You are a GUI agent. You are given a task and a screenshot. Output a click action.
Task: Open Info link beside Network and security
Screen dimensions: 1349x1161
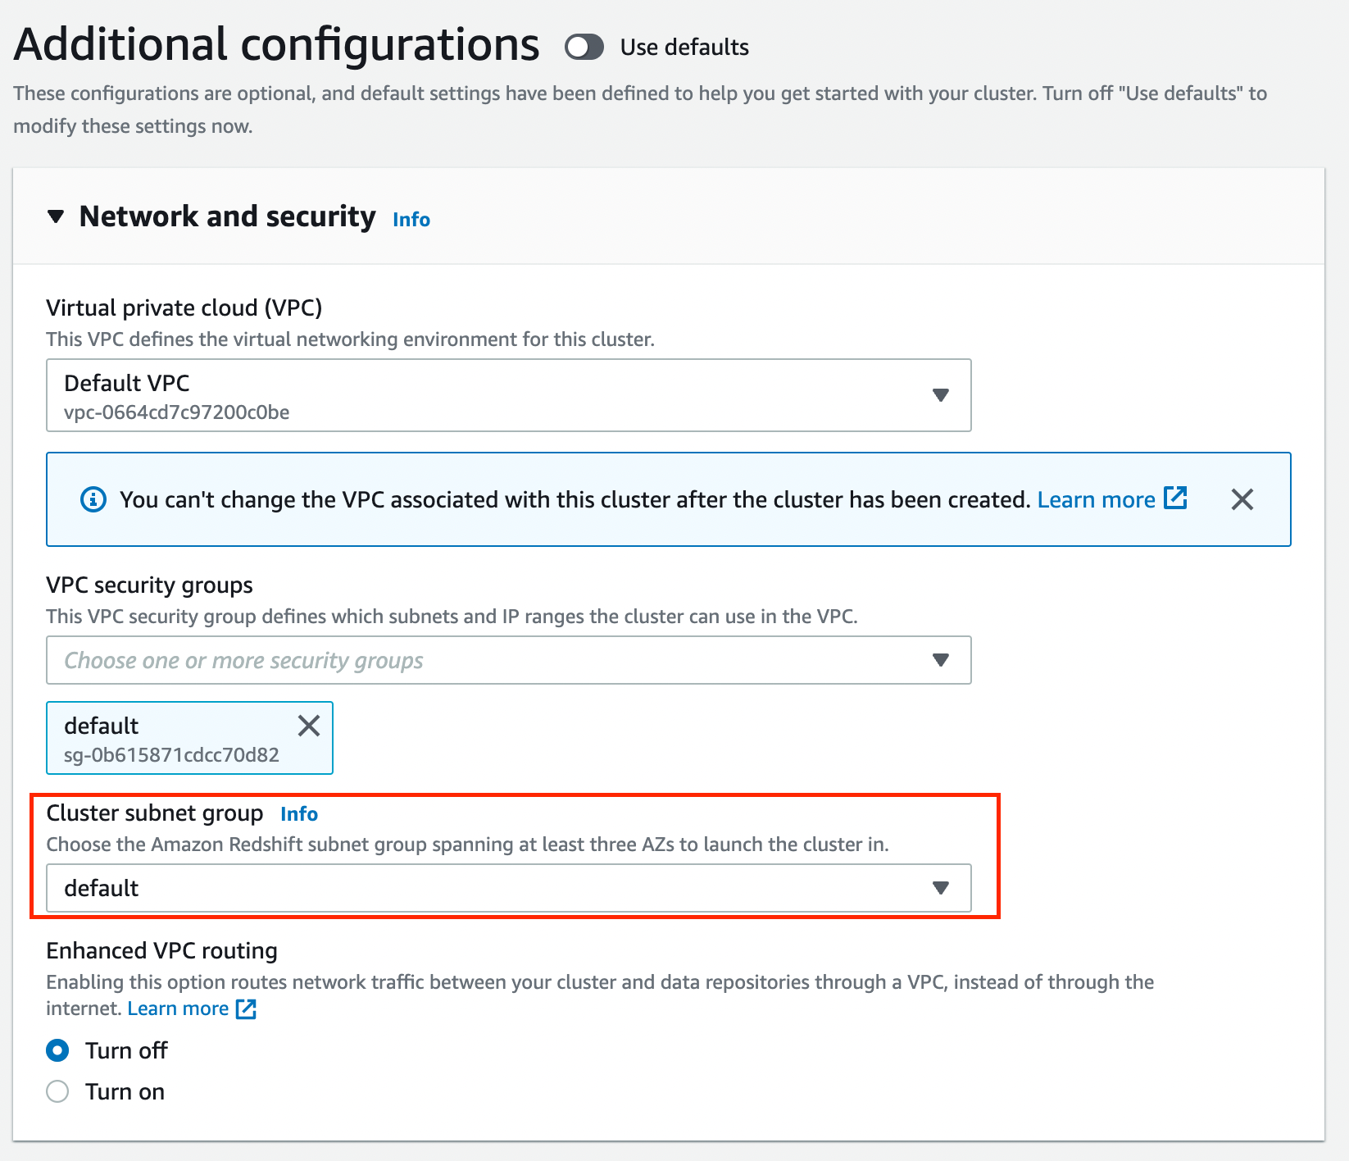coord(411,220)
